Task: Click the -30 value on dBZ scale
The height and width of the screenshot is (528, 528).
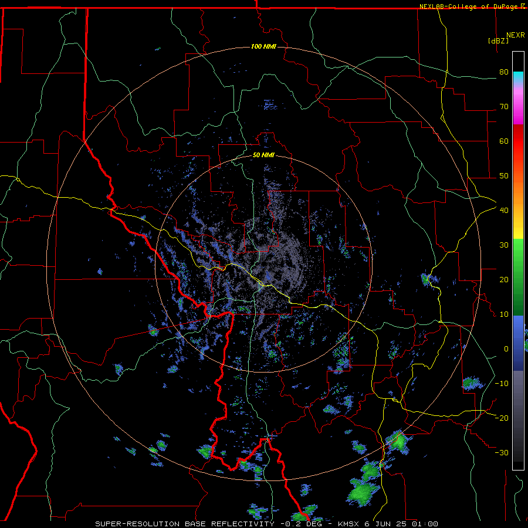Action: point(502,452)
